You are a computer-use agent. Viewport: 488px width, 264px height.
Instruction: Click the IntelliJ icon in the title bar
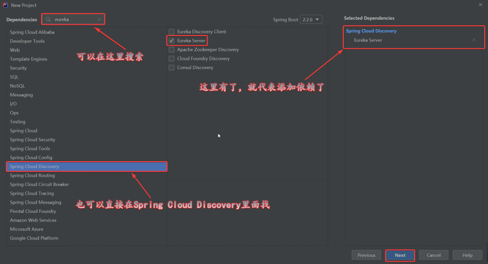[x=5, y=5]
